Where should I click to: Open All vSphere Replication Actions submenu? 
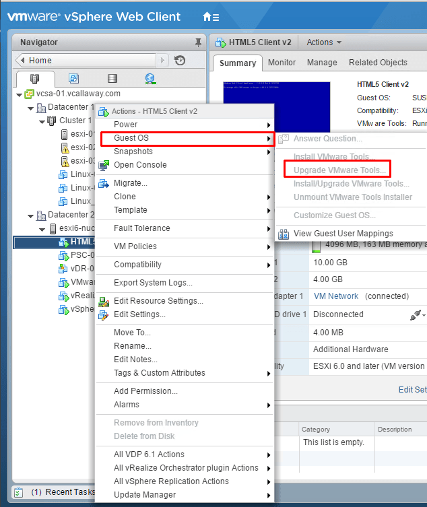coord(185,481)
